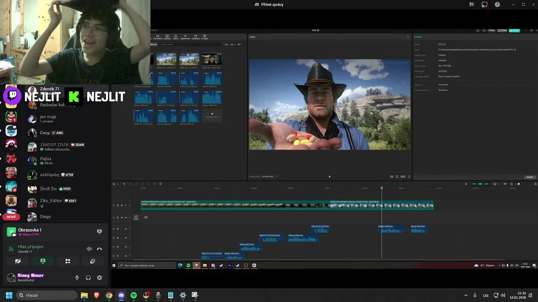Viewport: 538px width, 302px height.
Task: Open the layout dropdown near Pro button
Action: pos(479,30)
